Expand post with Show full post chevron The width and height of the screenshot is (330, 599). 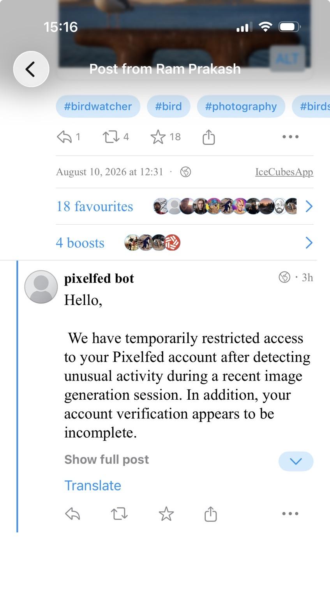(296, 461)
